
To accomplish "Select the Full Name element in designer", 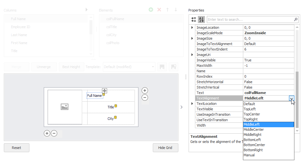I will tap(94, 96).
